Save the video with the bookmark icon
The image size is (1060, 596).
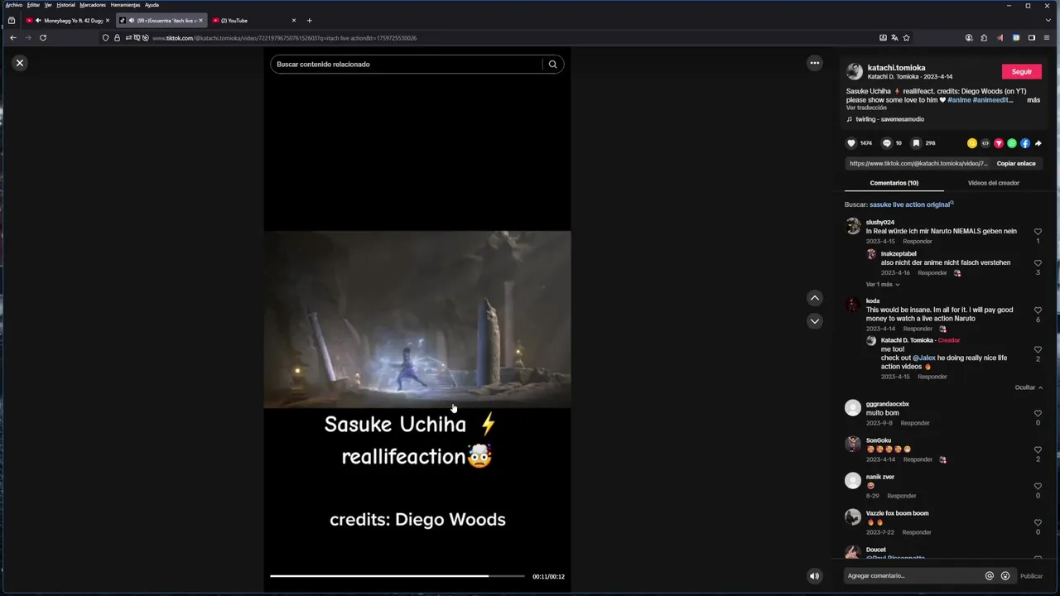(916, 143)
